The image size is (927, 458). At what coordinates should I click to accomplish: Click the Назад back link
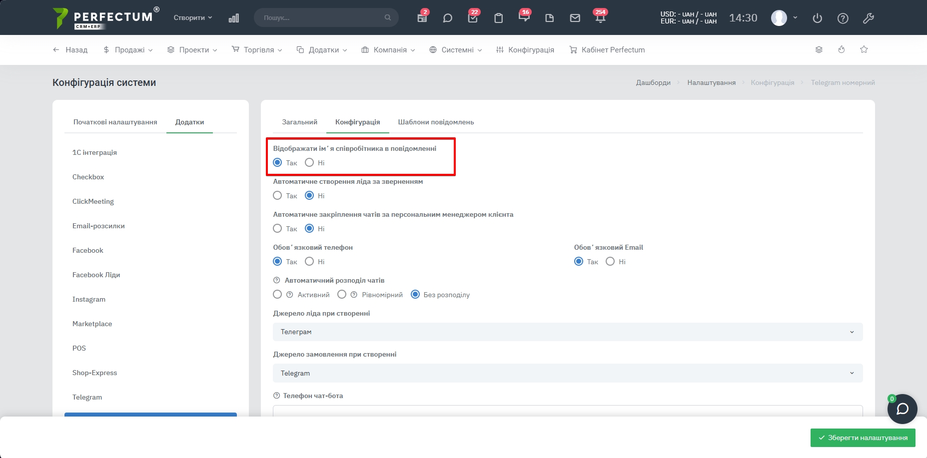[x=70, y=49]
